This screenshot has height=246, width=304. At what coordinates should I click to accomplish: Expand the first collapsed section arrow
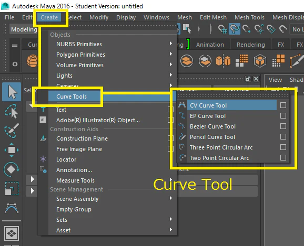click(33, 179)
